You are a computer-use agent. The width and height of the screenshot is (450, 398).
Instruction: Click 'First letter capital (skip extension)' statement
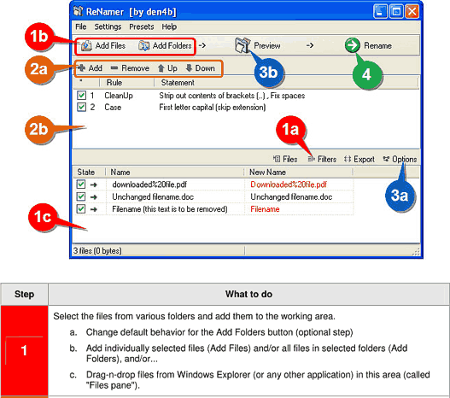213,108
